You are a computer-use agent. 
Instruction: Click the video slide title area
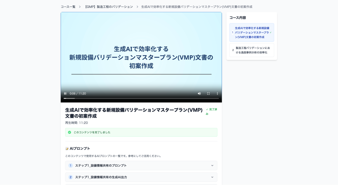141,57
